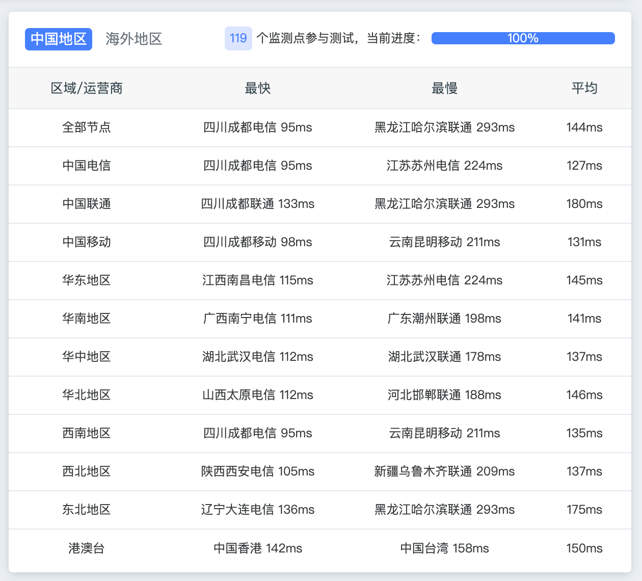Image resolution: width=642 pixels, height=581 pixels.
Task: Click 湖北武汉电信 112ms fastest cell
Action: coord(258,356)
